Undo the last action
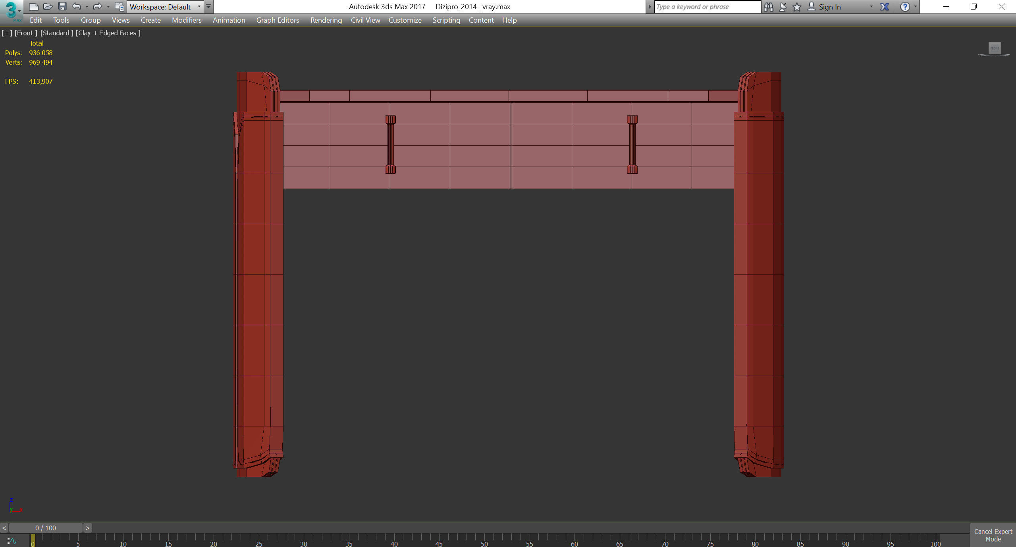1016x547 pixels. [76, 6]
